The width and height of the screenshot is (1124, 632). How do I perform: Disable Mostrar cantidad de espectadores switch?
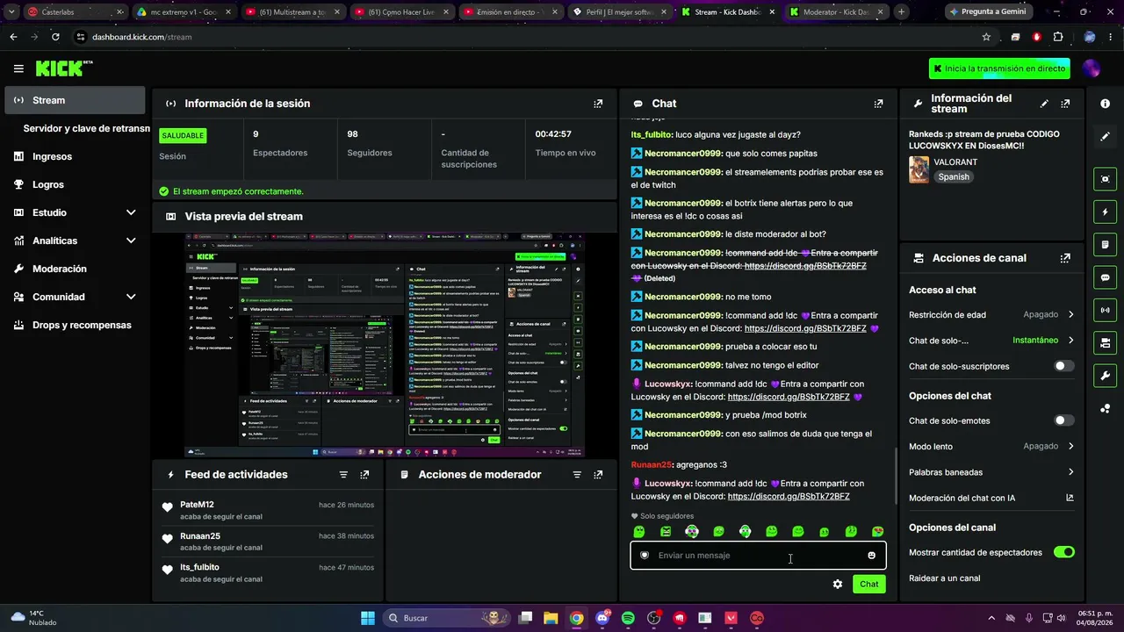click(1063, 552)
